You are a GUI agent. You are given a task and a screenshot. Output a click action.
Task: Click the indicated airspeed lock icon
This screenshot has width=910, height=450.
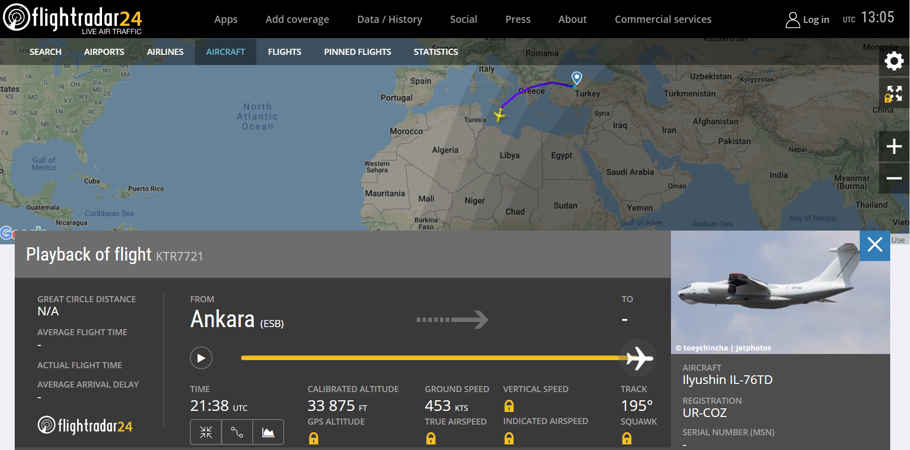point(509,438)
